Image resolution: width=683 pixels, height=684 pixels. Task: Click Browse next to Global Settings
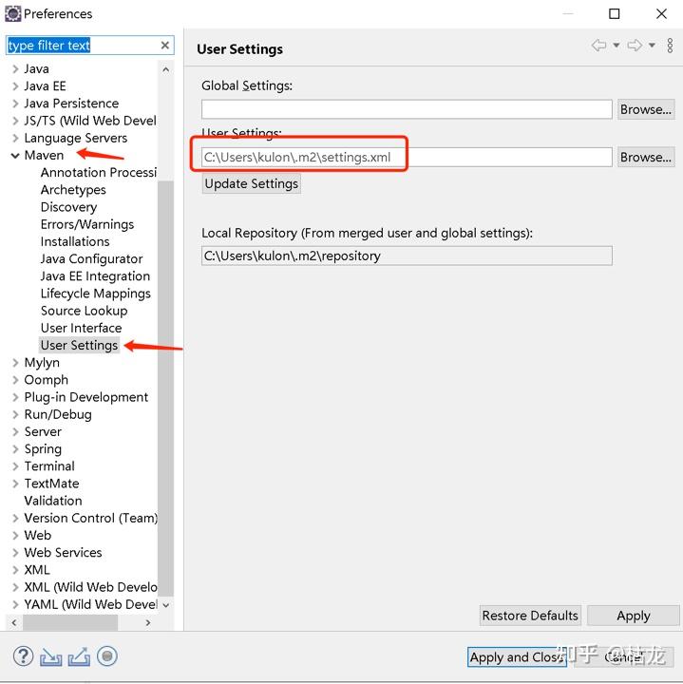tap(646, 109)
